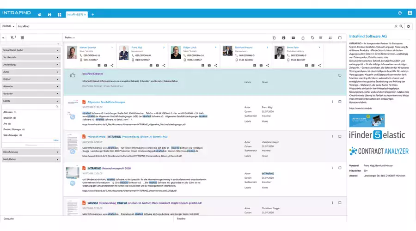Click share icon on Rutger Lörch card
Screen dimensions: 416x231
(x=216, y=65)
